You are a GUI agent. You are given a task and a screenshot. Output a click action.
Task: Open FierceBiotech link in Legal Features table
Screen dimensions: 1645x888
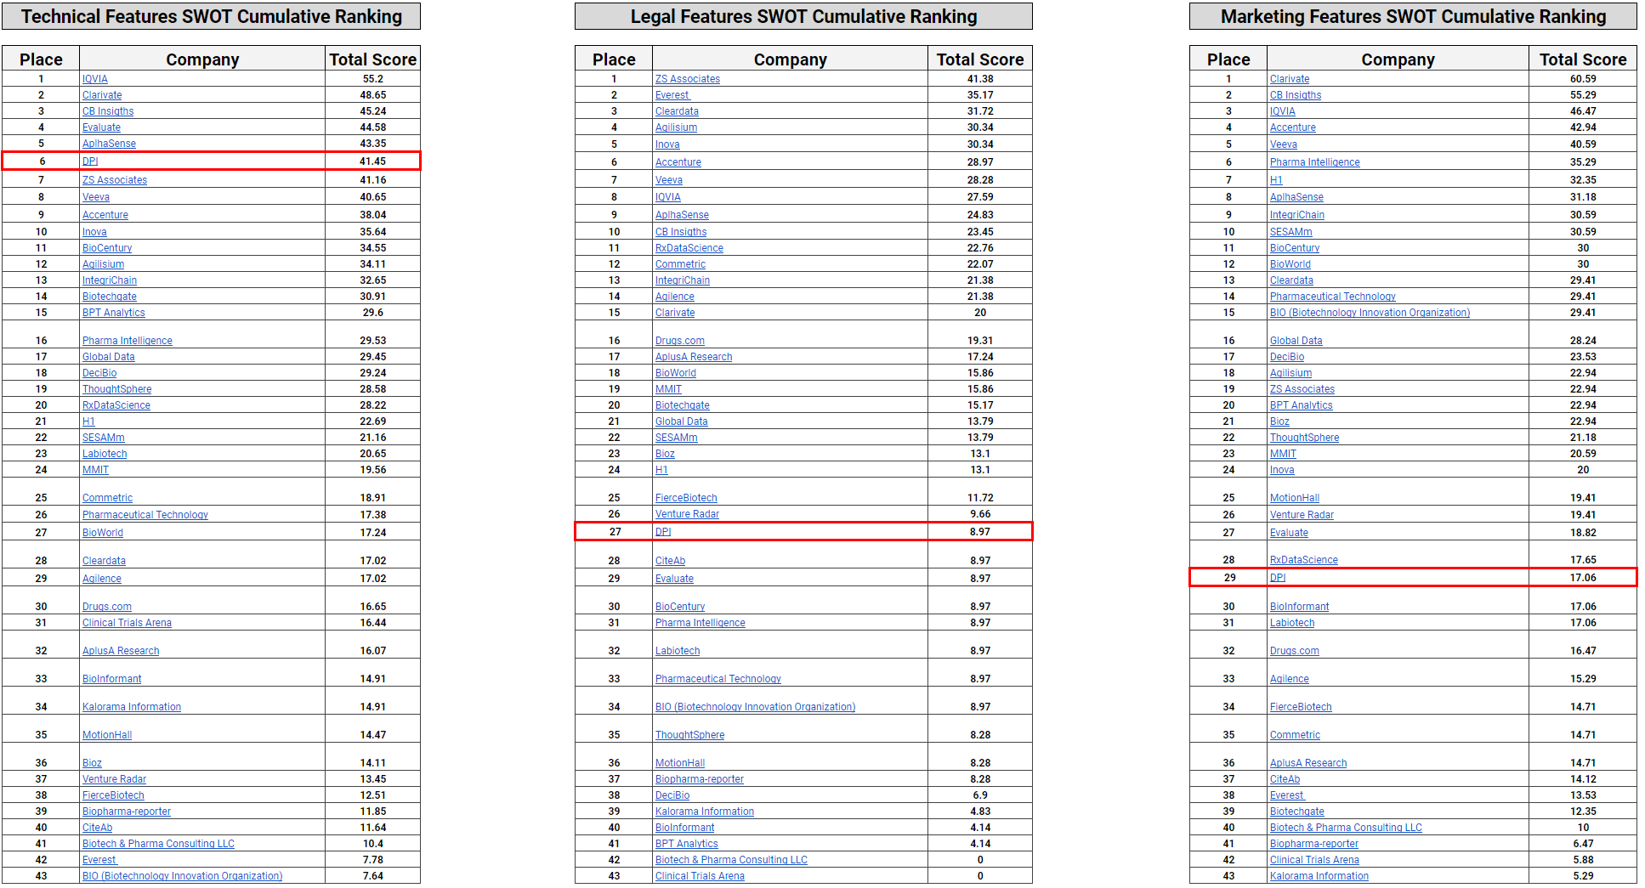tap(685, 498)
